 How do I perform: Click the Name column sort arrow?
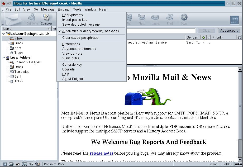(x=49, y=29)
